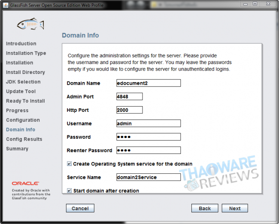
Task: Click the Reenter Password label
Action: (x=89, y=150)
